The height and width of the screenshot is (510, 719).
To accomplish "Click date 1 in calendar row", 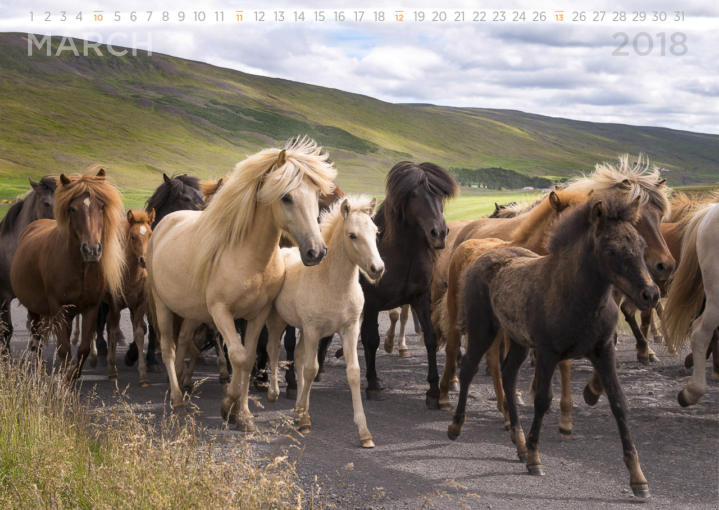I will point(31,17).
